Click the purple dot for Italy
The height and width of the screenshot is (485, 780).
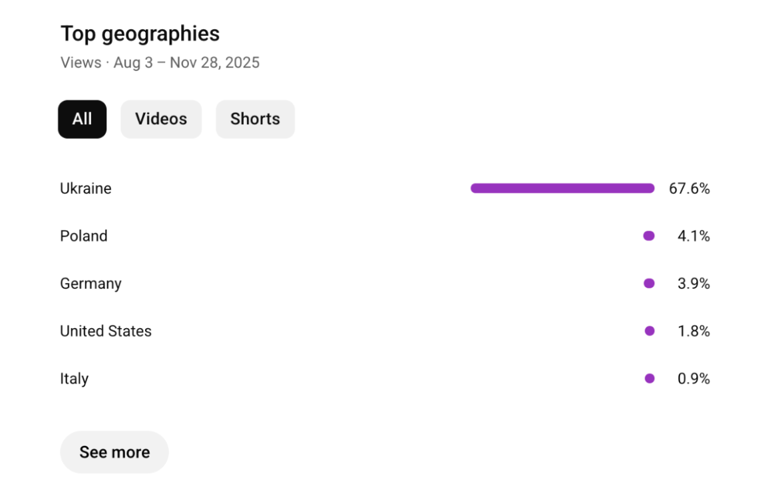650,378
